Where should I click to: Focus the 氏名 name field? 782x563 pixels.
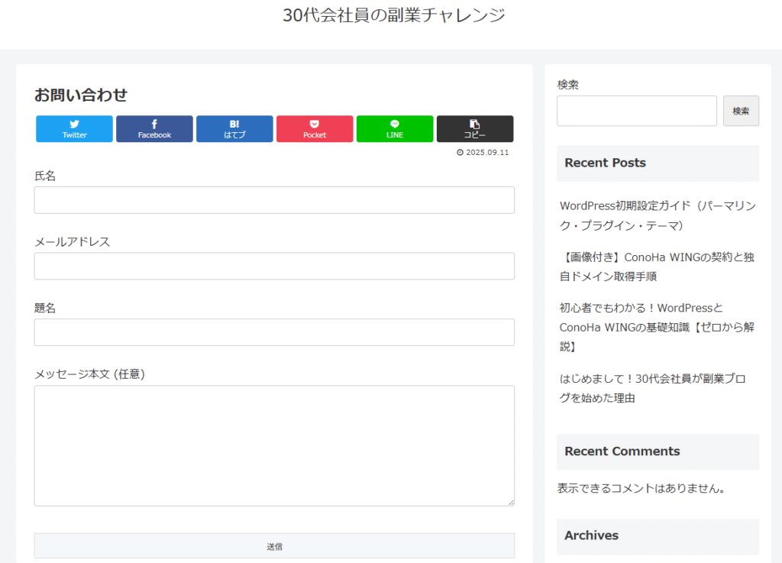[274, 200]
